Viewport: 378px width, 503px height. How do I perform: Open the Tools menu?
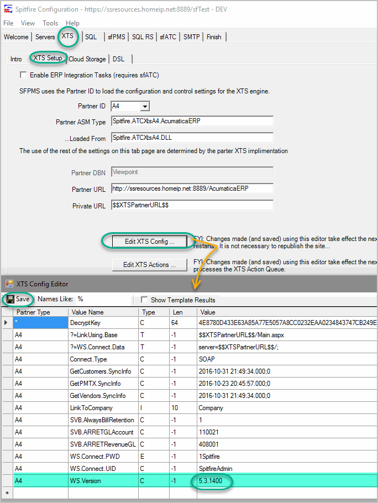(50, 23)
